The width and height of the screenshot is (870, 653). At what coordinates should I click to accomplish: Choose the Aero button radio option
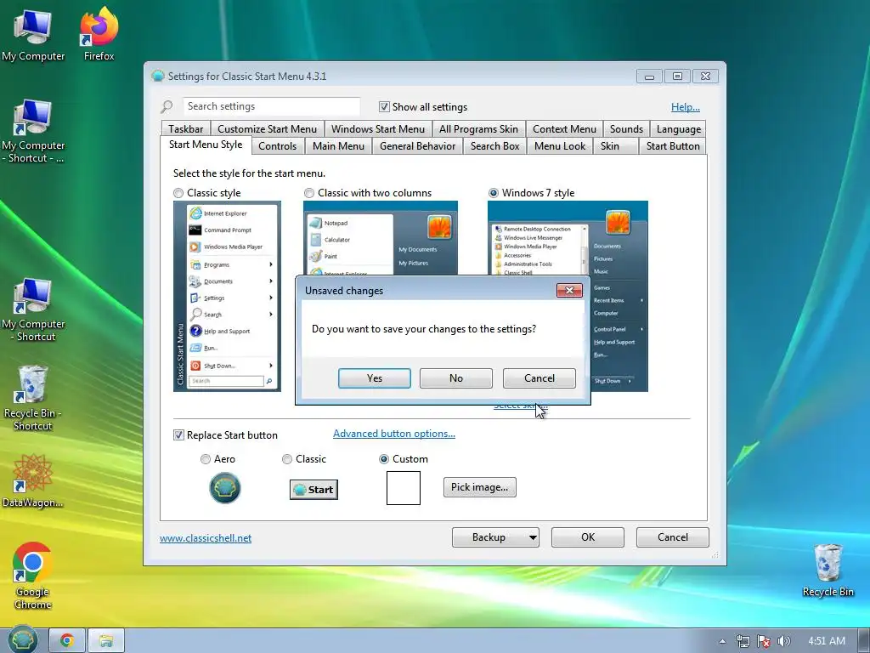coord(206,459)
